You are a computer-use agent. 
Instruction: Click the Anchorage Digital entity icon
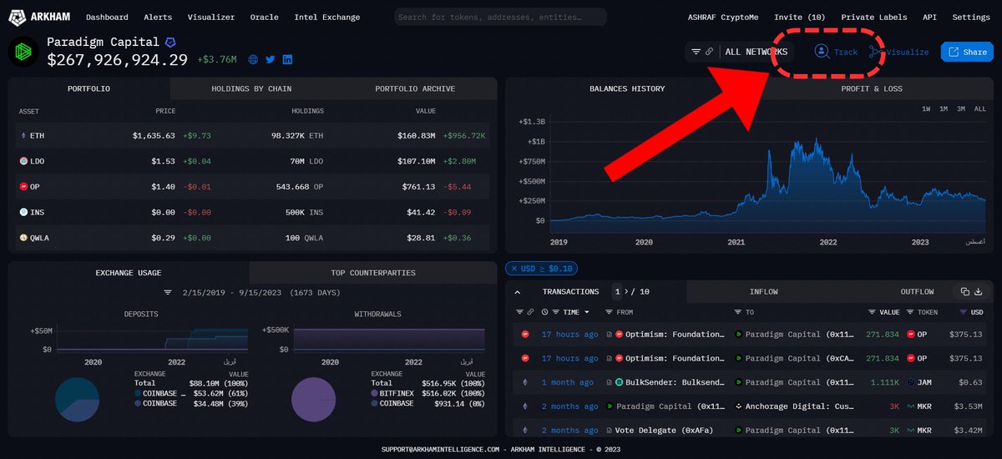coord(738,406)
